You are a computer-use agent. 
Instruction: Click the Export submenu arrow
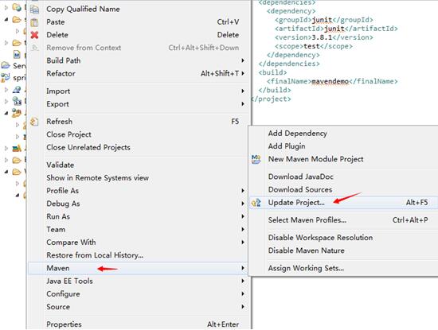click(x=243, y=104)
